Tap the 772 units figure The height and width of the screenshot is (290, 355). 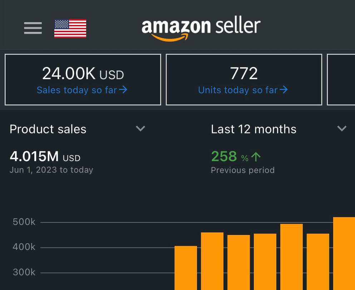coord(244,74)
